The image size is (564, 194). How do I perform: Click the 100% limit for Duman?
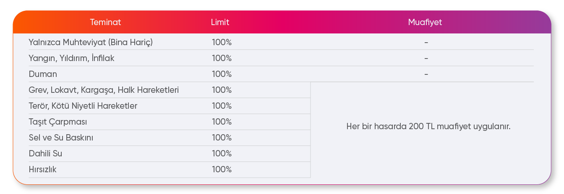pyautogui.click(x=222, y=74)
